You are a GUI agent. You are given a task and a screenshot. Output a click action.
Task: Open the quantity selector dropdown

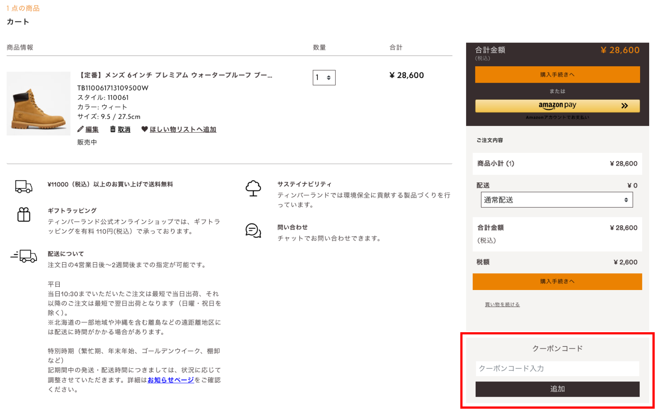coord(324,78)
